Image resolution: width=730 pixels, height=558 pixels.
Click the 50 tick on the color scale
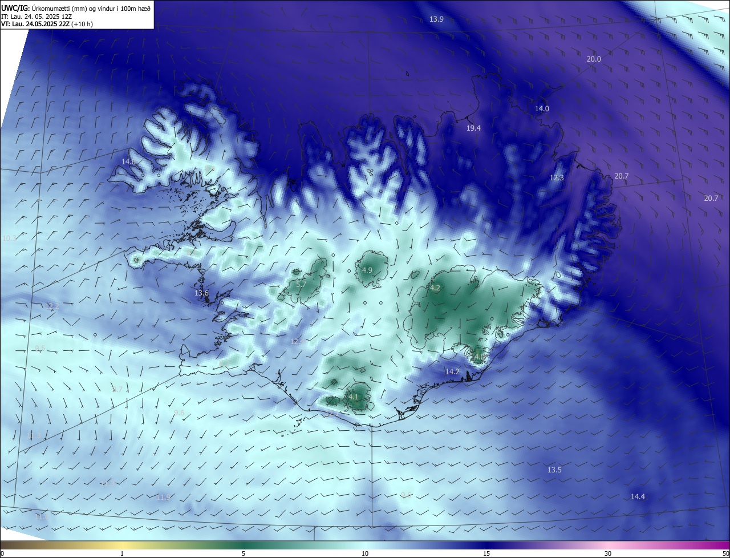tap(725, 554)
